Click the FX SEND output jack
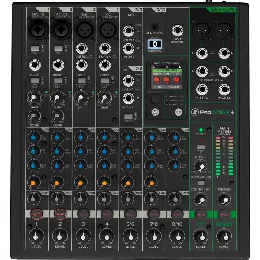 202,90
